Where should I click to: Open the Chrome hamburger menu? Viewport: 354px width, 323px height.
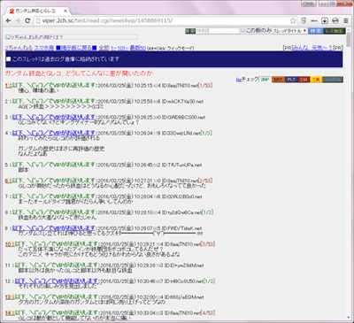346,20
